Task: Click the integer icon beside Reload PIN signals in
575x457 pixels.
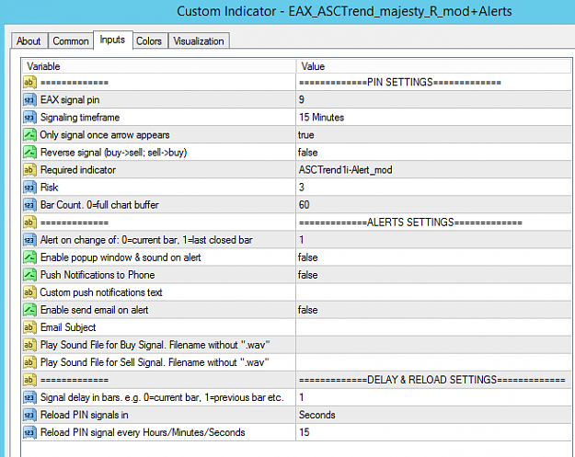Action: (29, 415)
